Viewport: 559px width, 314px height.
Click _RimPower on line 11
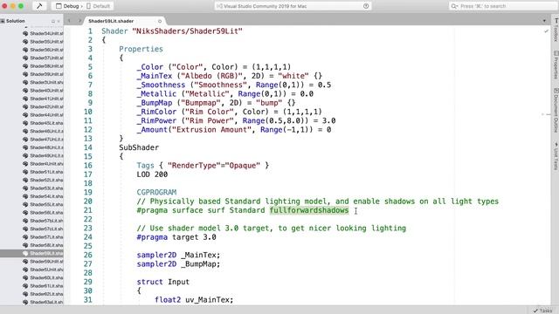tap(156, 120)
